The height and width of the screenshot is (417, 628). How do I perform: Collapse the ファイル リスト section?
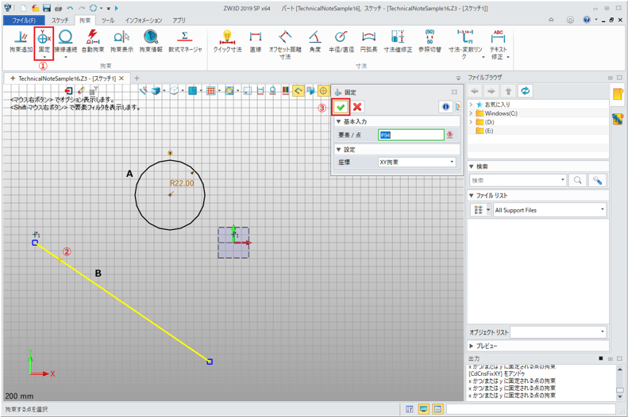[472, 196]
